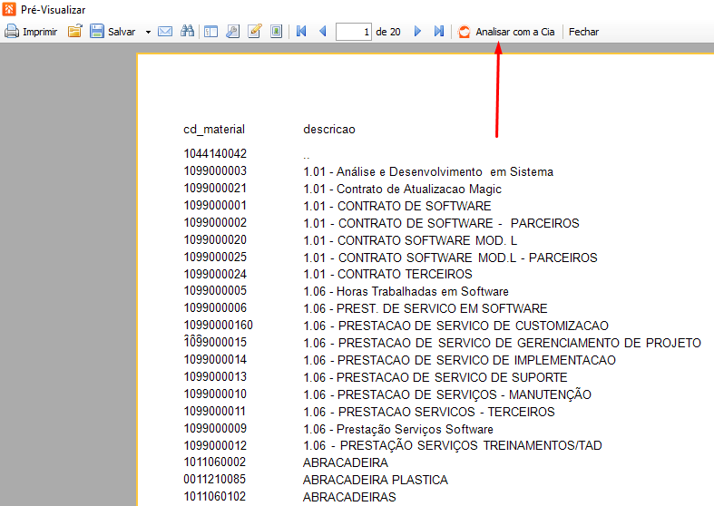Select PRESTACAO DE SERVICO DE CUSTOMIZACAO description

(x=455, y=326)
